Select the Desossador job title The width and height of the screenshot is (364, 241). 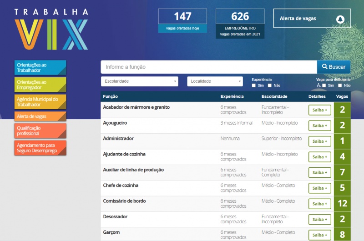115,216
